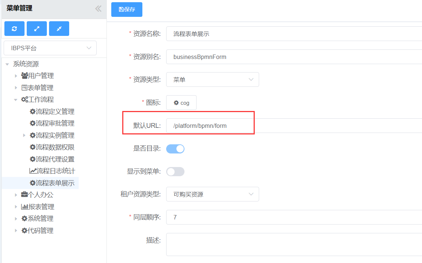422x263 pixels.
Task: Collapse the 工作流程 tree node
Action: (x=16, y=100)
